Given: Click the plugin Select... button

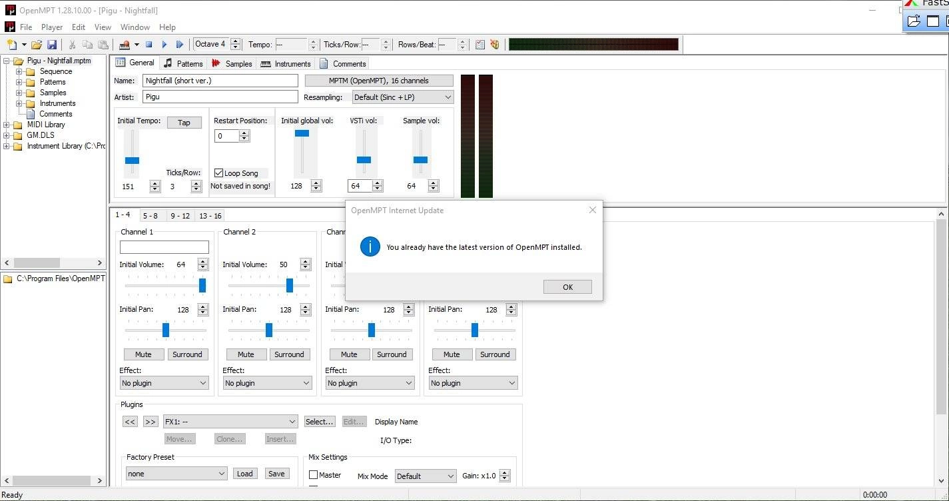Looking at the screenshot, I should click(319, 422).
